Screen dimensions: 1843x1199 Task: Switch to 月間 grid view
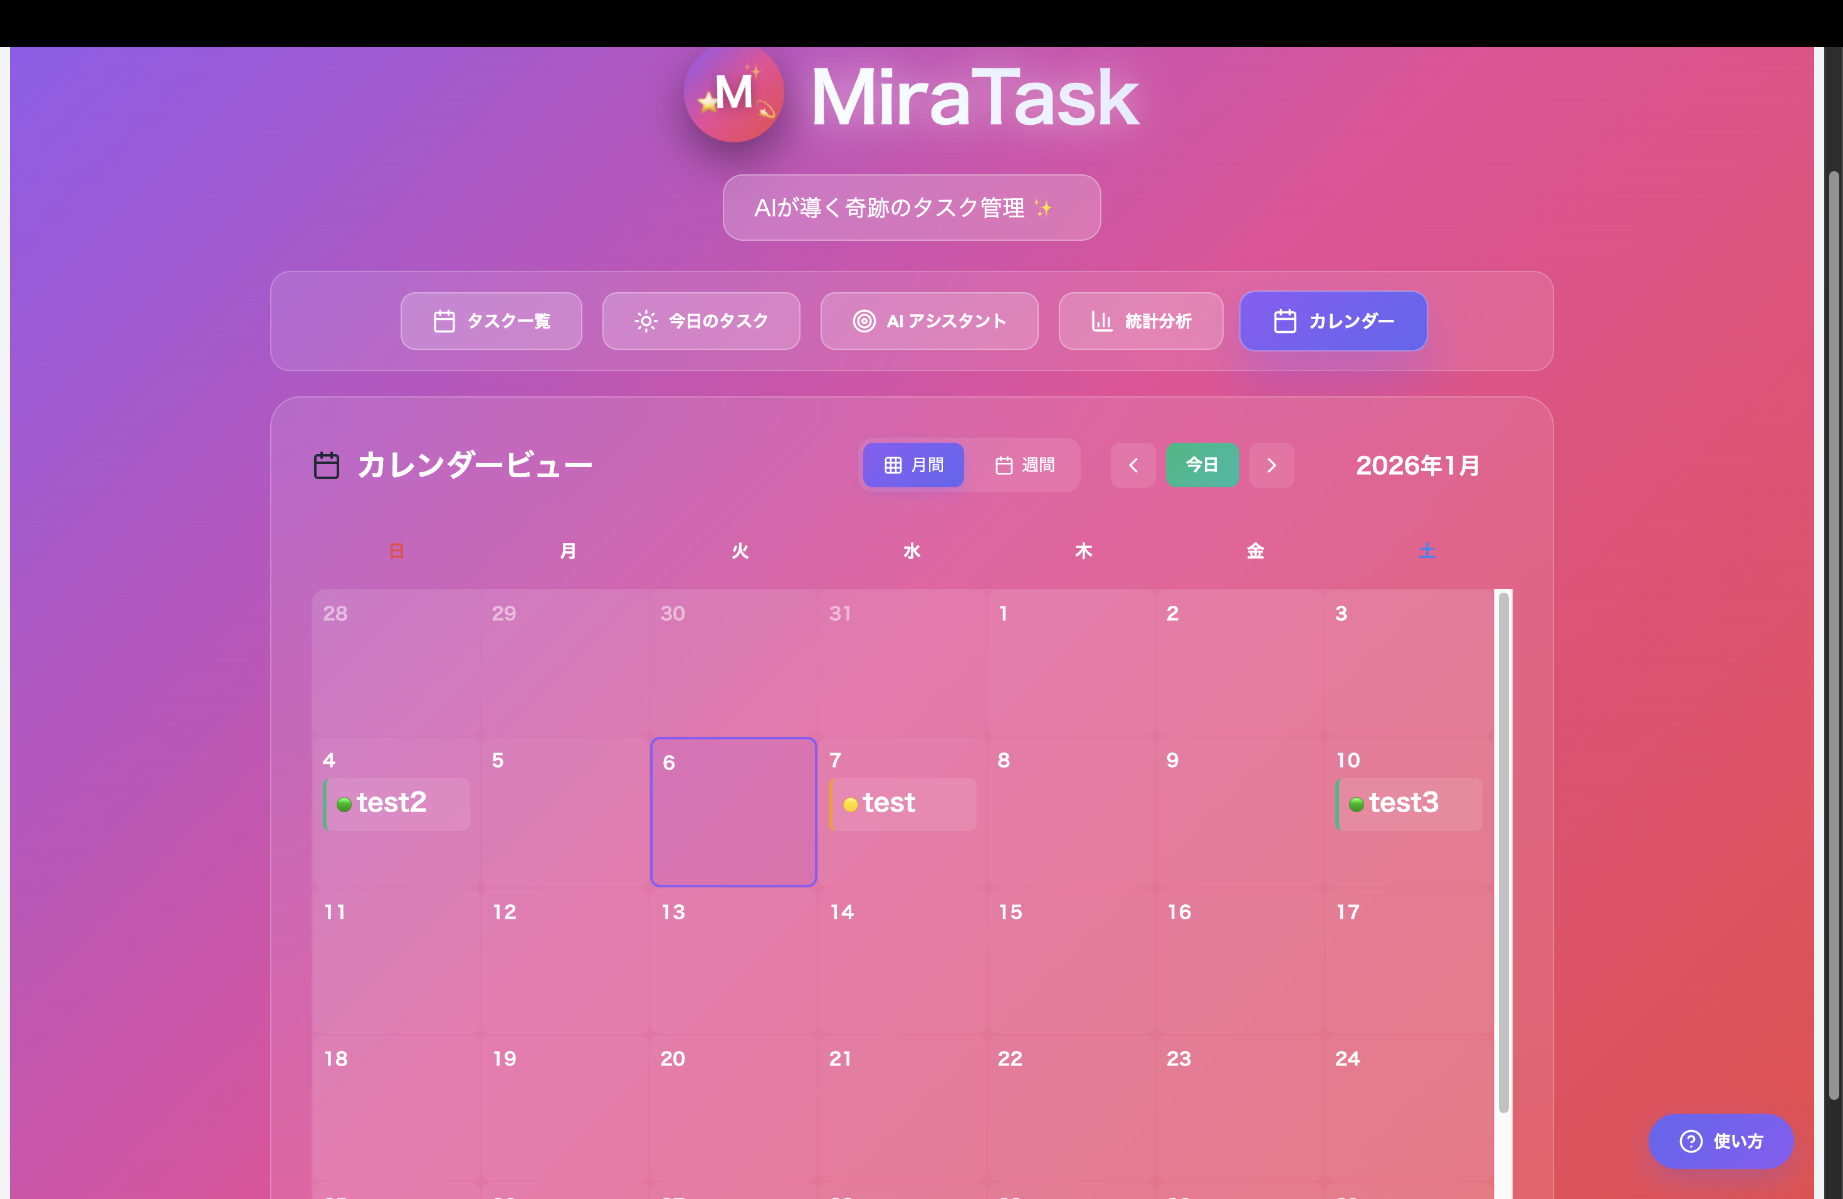(913, 465)
